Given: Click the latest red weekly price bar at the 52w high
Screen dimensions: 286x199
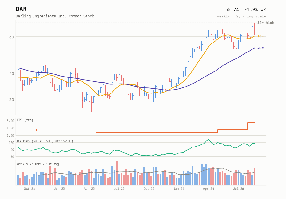Looking at the screenshot, I should point(255,29).
